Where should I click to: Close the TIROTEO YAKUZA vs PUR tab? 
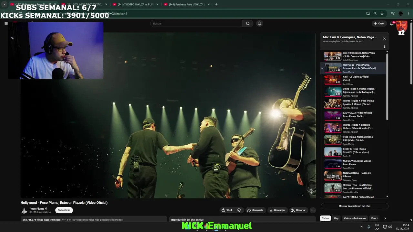click(157, 5)
